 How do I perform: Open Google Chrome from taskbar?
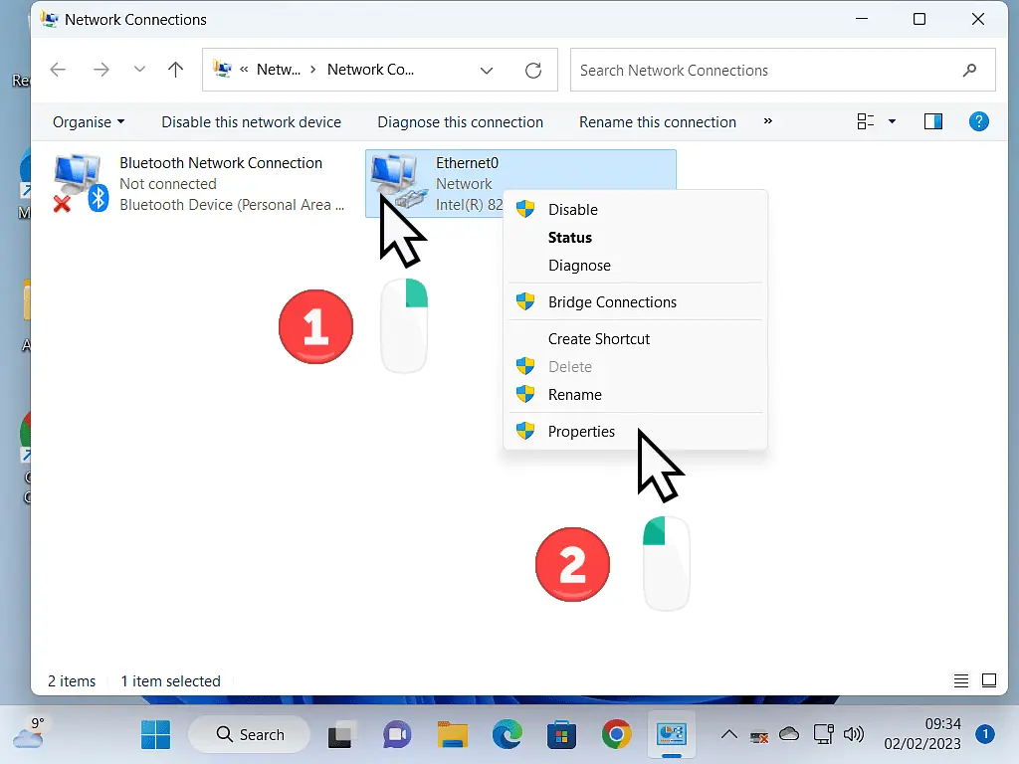click(x=616, y=734)
